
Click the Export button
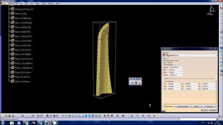pos(197,106)
